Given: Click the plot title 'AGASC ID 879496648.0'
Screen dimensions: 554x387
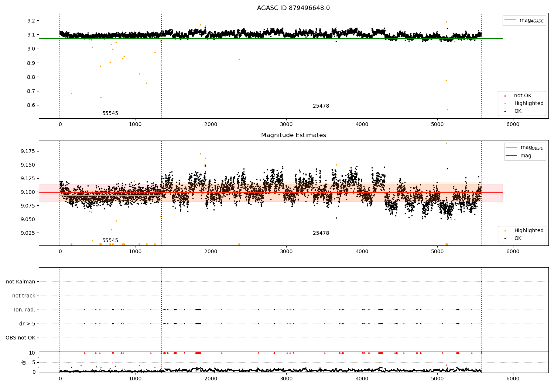Looking at the screenshot, I should coord(293,8).
